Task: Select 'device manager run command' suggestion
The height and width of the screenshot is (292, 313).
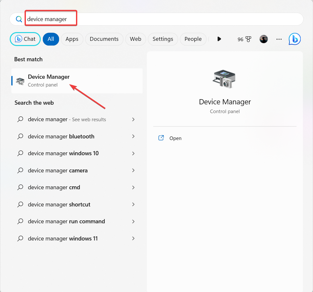Action: pos(77,222)
